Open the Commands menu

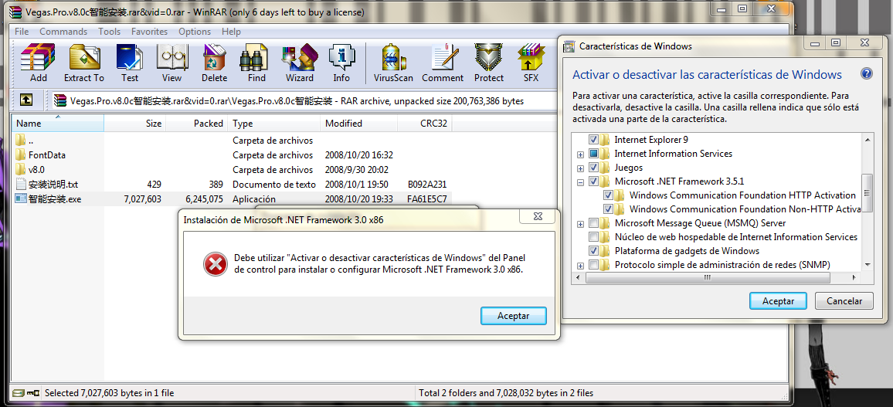63,32
